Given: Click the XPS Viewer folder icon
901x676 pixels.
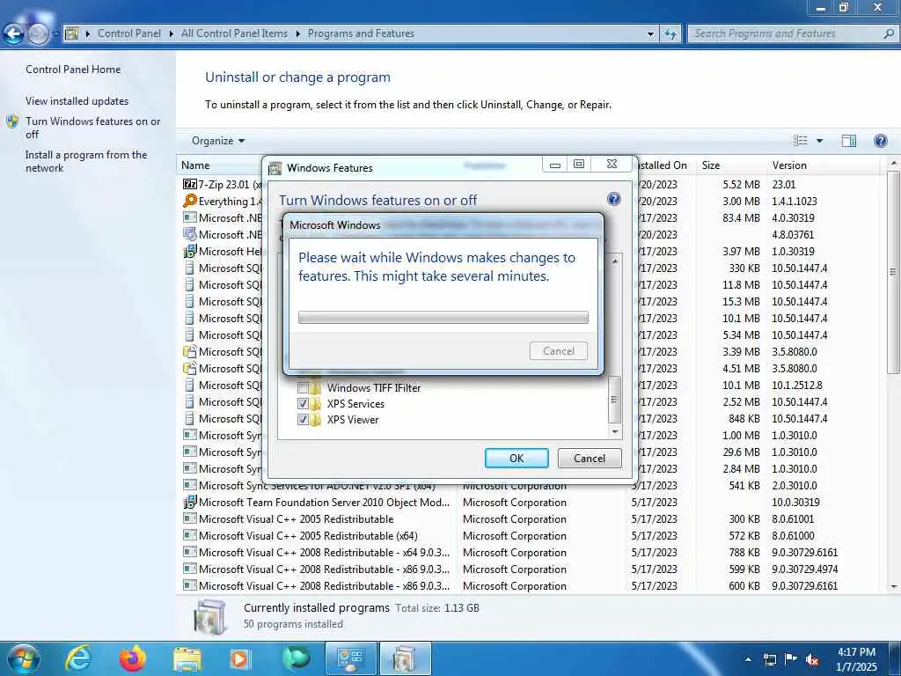Looking at the screenshot, I should pyautogui.click(x=316, y=420).
